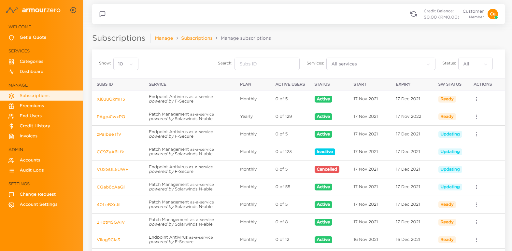Open subscription Xj83uQkmH3 link
The height and width of the screenshot is (251, 512).
[111, 99]
